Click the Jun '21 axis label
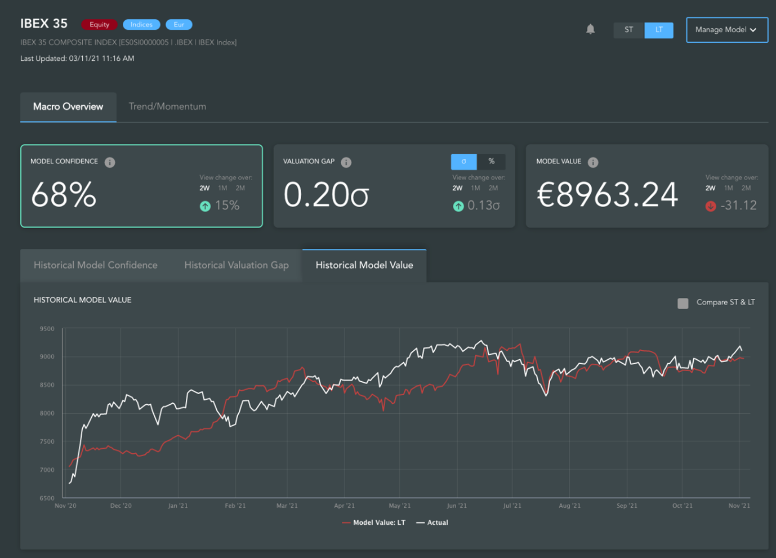Viewport: 776px width, 558px height. tap(457, 506)
